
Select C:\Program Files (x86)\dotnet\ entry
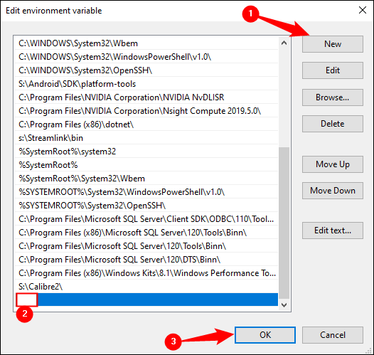pos(146,124)
